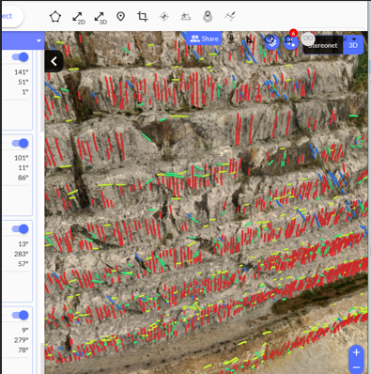371x374 pixels.
Task: Switch off the set with 279° value
Action: coord(21,315)
